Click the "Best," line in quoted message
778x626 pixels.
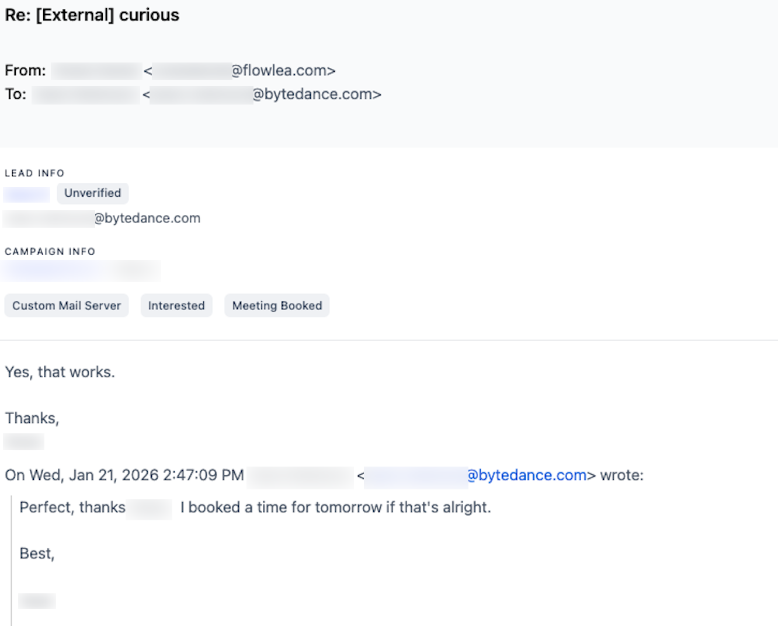coord(37,554)
